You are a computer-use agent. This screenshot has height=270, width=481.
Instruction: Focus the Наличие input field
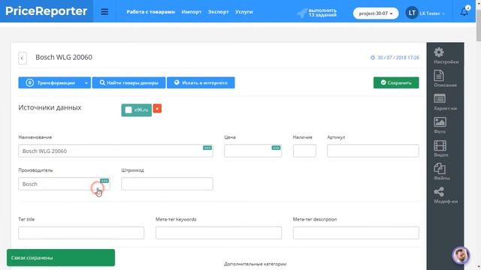304,151
